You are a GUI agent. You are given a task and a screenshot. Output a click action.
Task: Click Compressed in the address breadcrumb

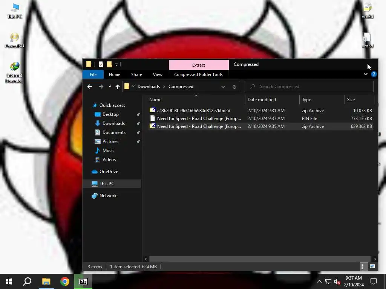(181, 87)
